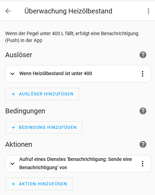Screen dimensions: 155x195
Task: Click the 'Aufruf eines Dienstes' action card text
Action: click(x=75, y=163)
